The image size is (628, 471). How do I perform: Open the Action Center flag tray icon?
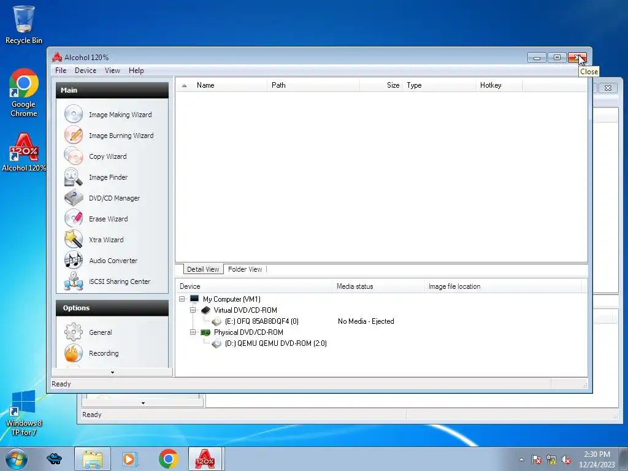coord(537,459)
